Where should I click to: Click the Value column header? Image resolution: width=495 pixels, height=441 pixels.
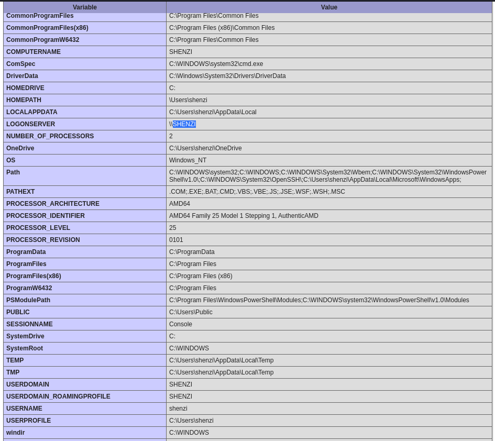(329, 7)
